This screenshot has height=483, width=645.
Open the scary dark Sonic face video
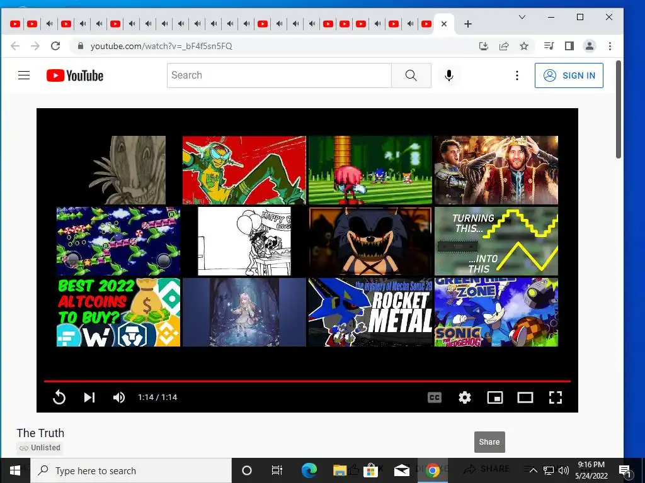coord(370,241)
